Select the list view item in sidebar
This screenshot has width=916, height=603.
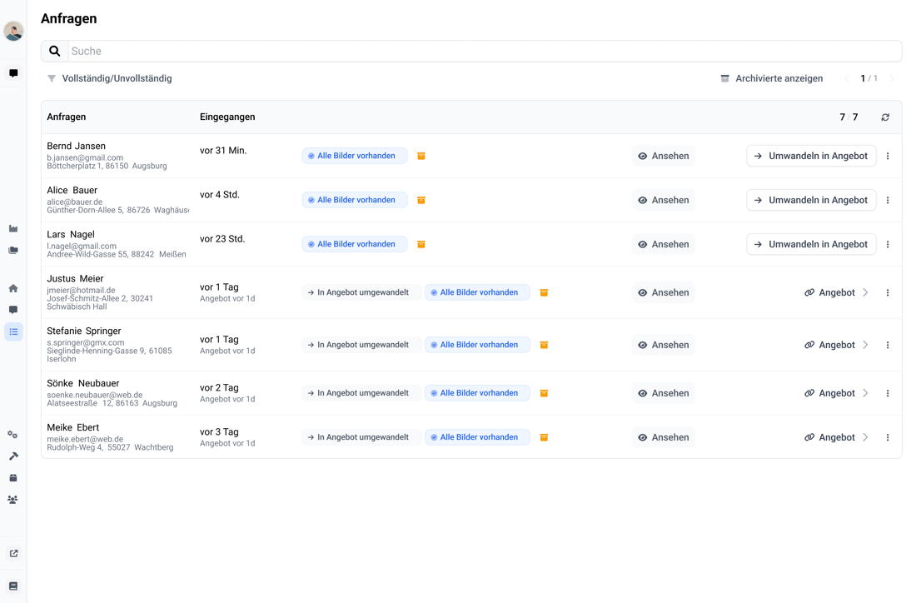13,331
